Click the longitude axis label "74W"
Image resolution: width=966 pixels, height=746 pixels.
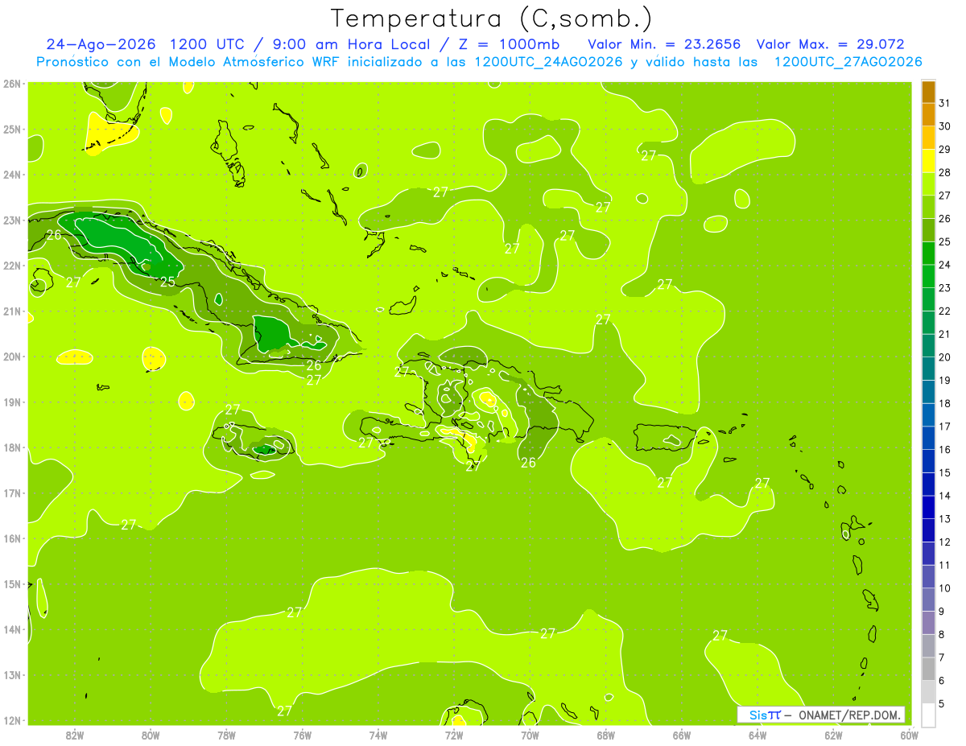point(378,735)
